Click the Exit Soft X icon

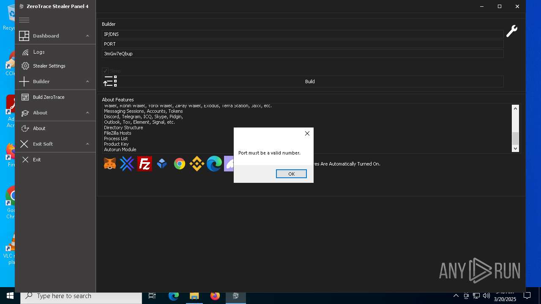pos(24,144)
